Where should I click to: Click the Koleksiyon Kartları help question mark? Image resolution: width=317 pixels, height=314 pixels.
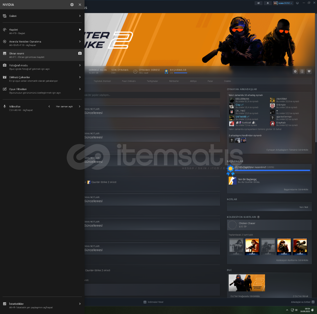[258, 217]
